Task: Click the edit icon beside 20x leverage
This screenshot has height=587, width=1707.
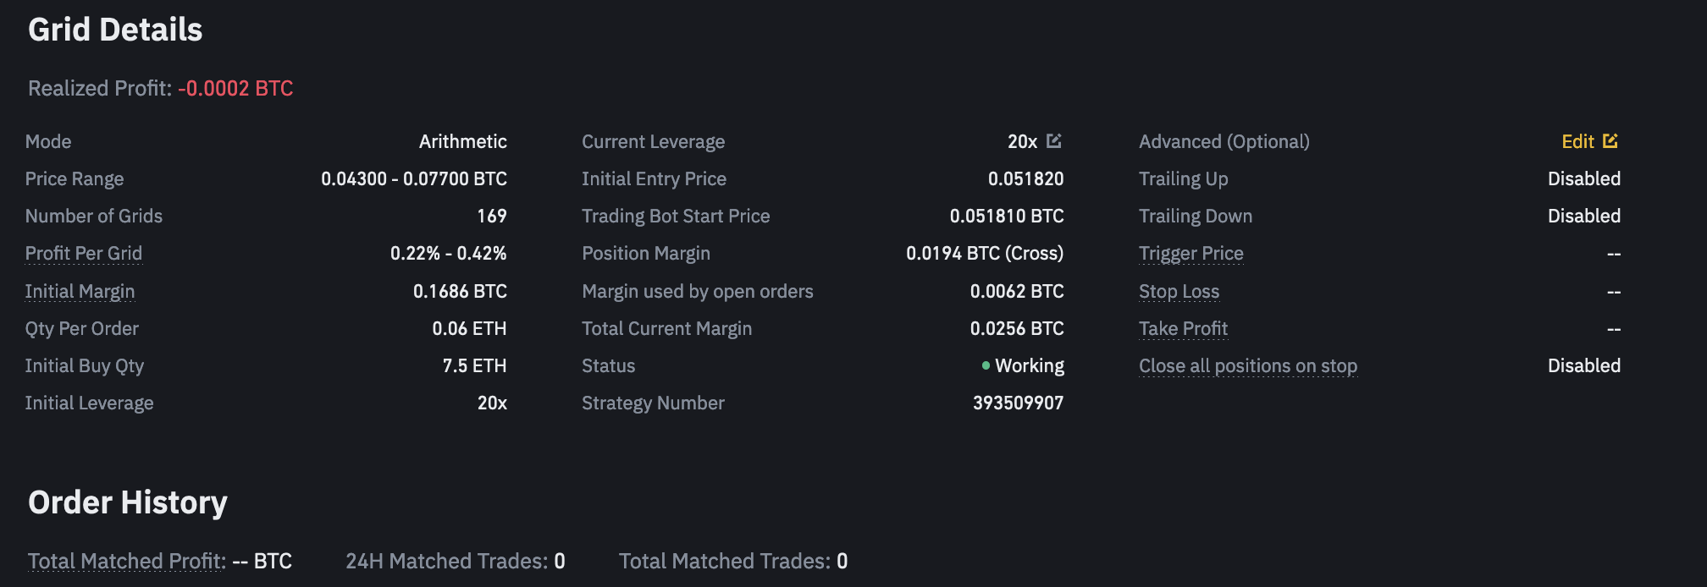Action: tap(1054, 140)
